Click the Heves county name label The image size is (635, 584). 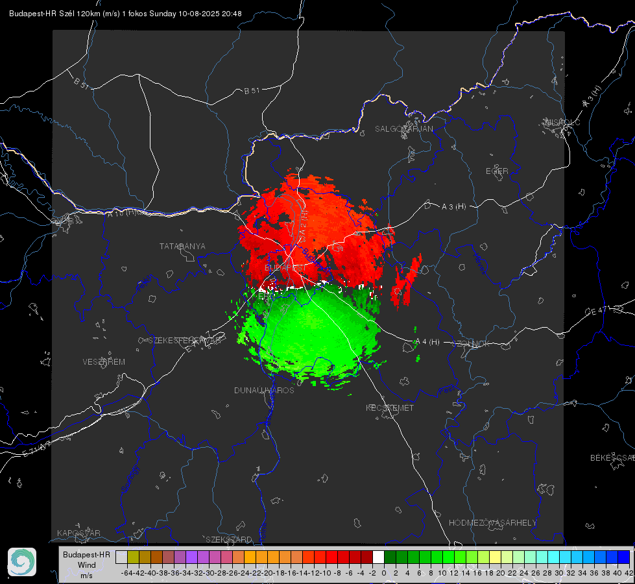(479, 264)
